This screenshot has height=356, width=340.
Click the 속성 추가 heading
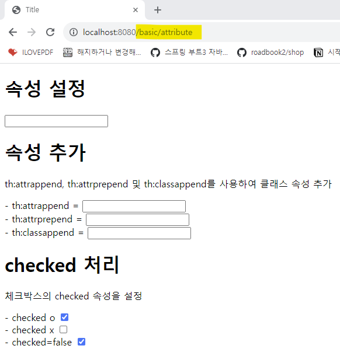[x=45, y=152]
